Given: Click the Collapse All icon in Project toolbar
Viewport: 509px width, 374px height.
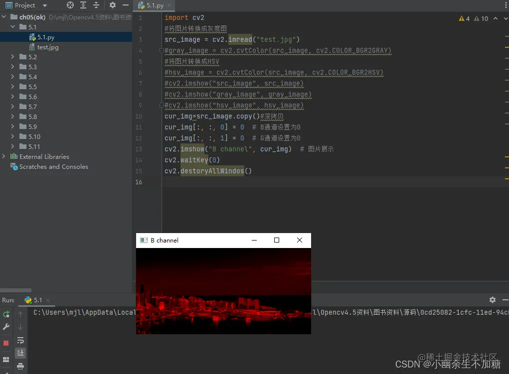Looking at the screenshot, I should click(x=96, y=5).
